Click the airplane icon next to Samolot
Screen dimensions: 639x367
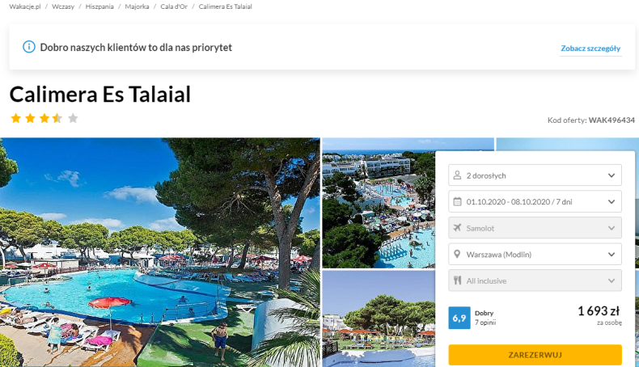tap(457, 228)
